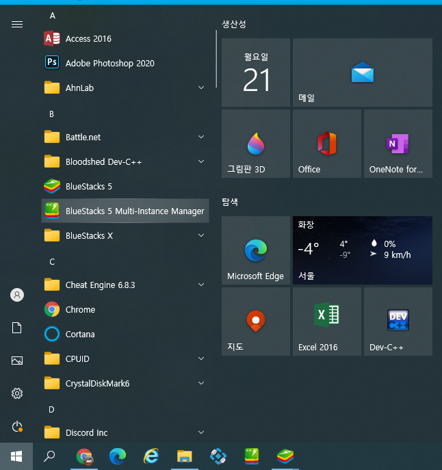Expand the AhnLab folder
Image resolution: width=442 pixels, height=470 pixels.
125,88
